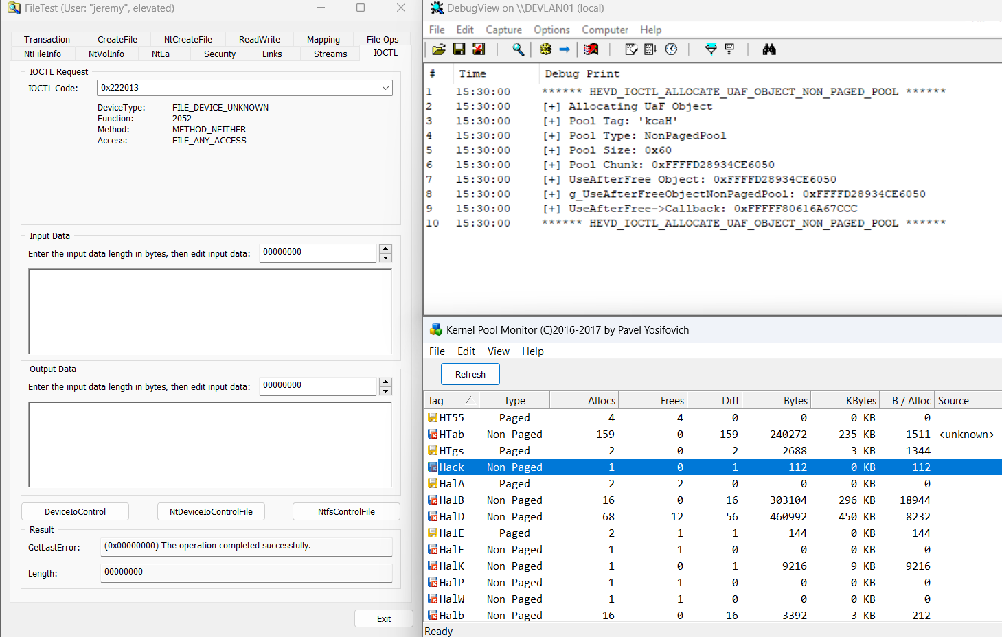This screenshot has height=637, width=1002.
Task: Decrease the Output Data length with down arrow
Action: [385, 391]
